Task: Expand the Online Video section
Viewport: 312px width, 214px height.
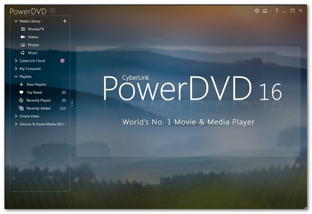Action: [16, 116]
